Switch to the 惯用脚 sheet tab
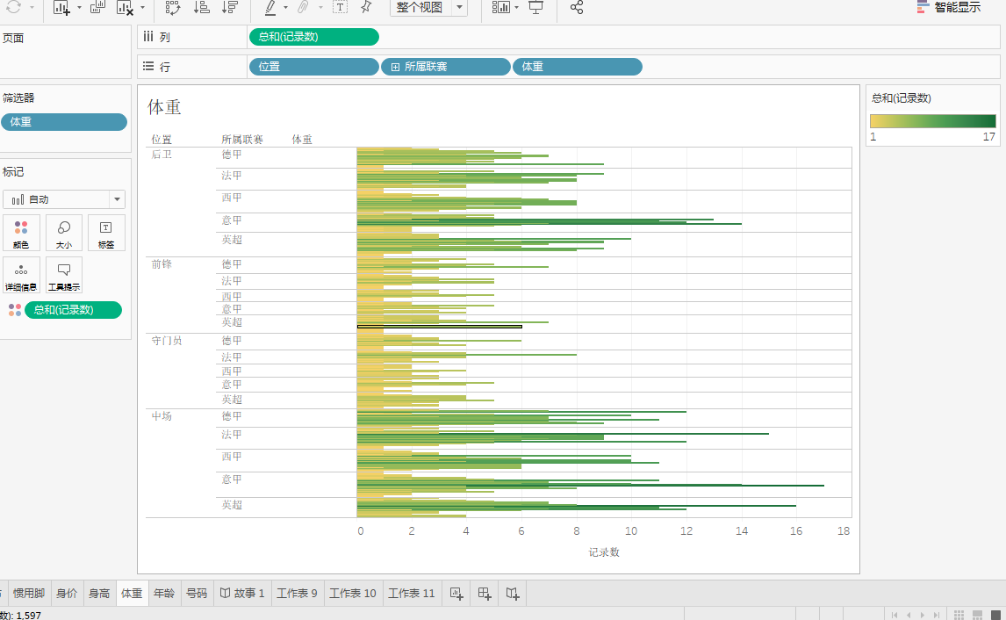Image resolution: width=1006 pixels, height=620 pixels. [29, 594]
